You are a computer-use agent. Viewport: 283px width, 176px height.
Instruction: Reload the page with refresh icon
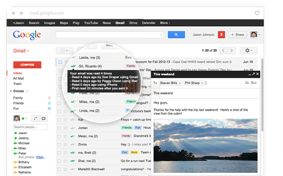coord(257,13)
